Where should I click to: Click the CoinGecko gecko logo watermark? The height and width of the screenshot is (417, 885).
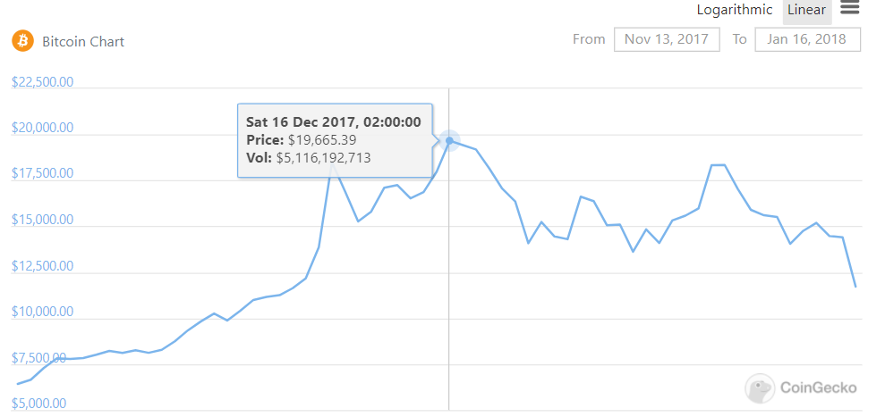(760, 388)
